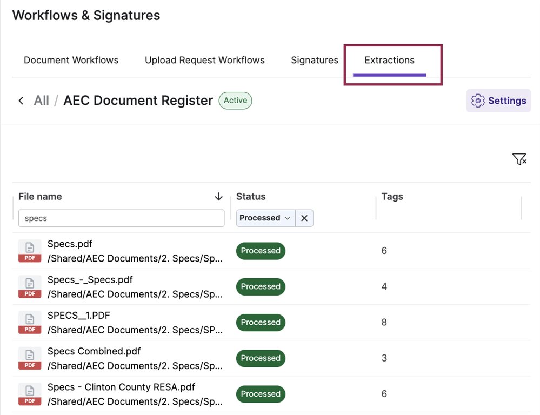Clear all filters with funnel icon
Viewport: 540px width, 415px height.
(x=519, y=159)
